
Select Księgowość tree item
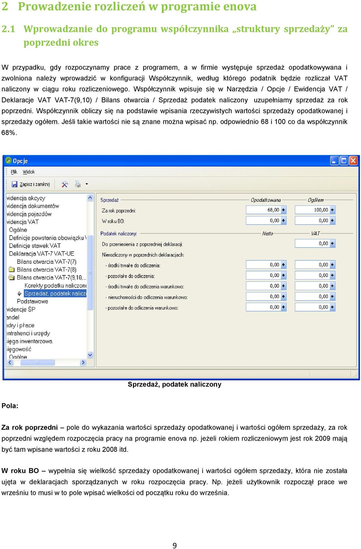19,349
